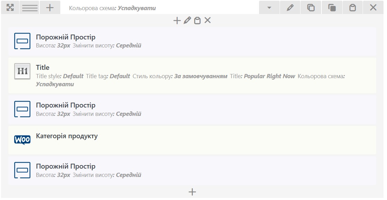Delete the row with the X button
387x200 pixels.
click(373, 7)
